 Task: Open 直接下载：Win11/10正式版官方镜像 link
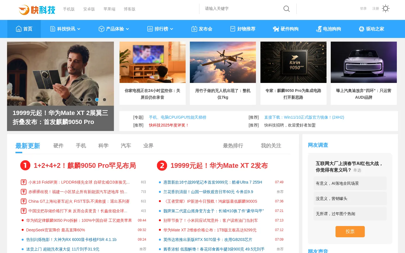304,117
